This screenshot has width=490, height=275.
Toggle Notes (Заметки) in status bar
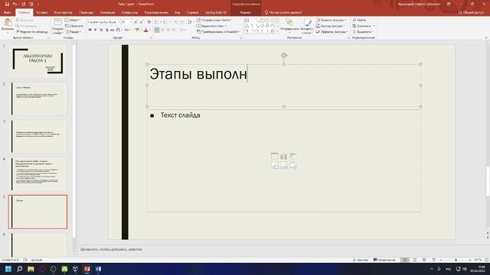point(360,260)
